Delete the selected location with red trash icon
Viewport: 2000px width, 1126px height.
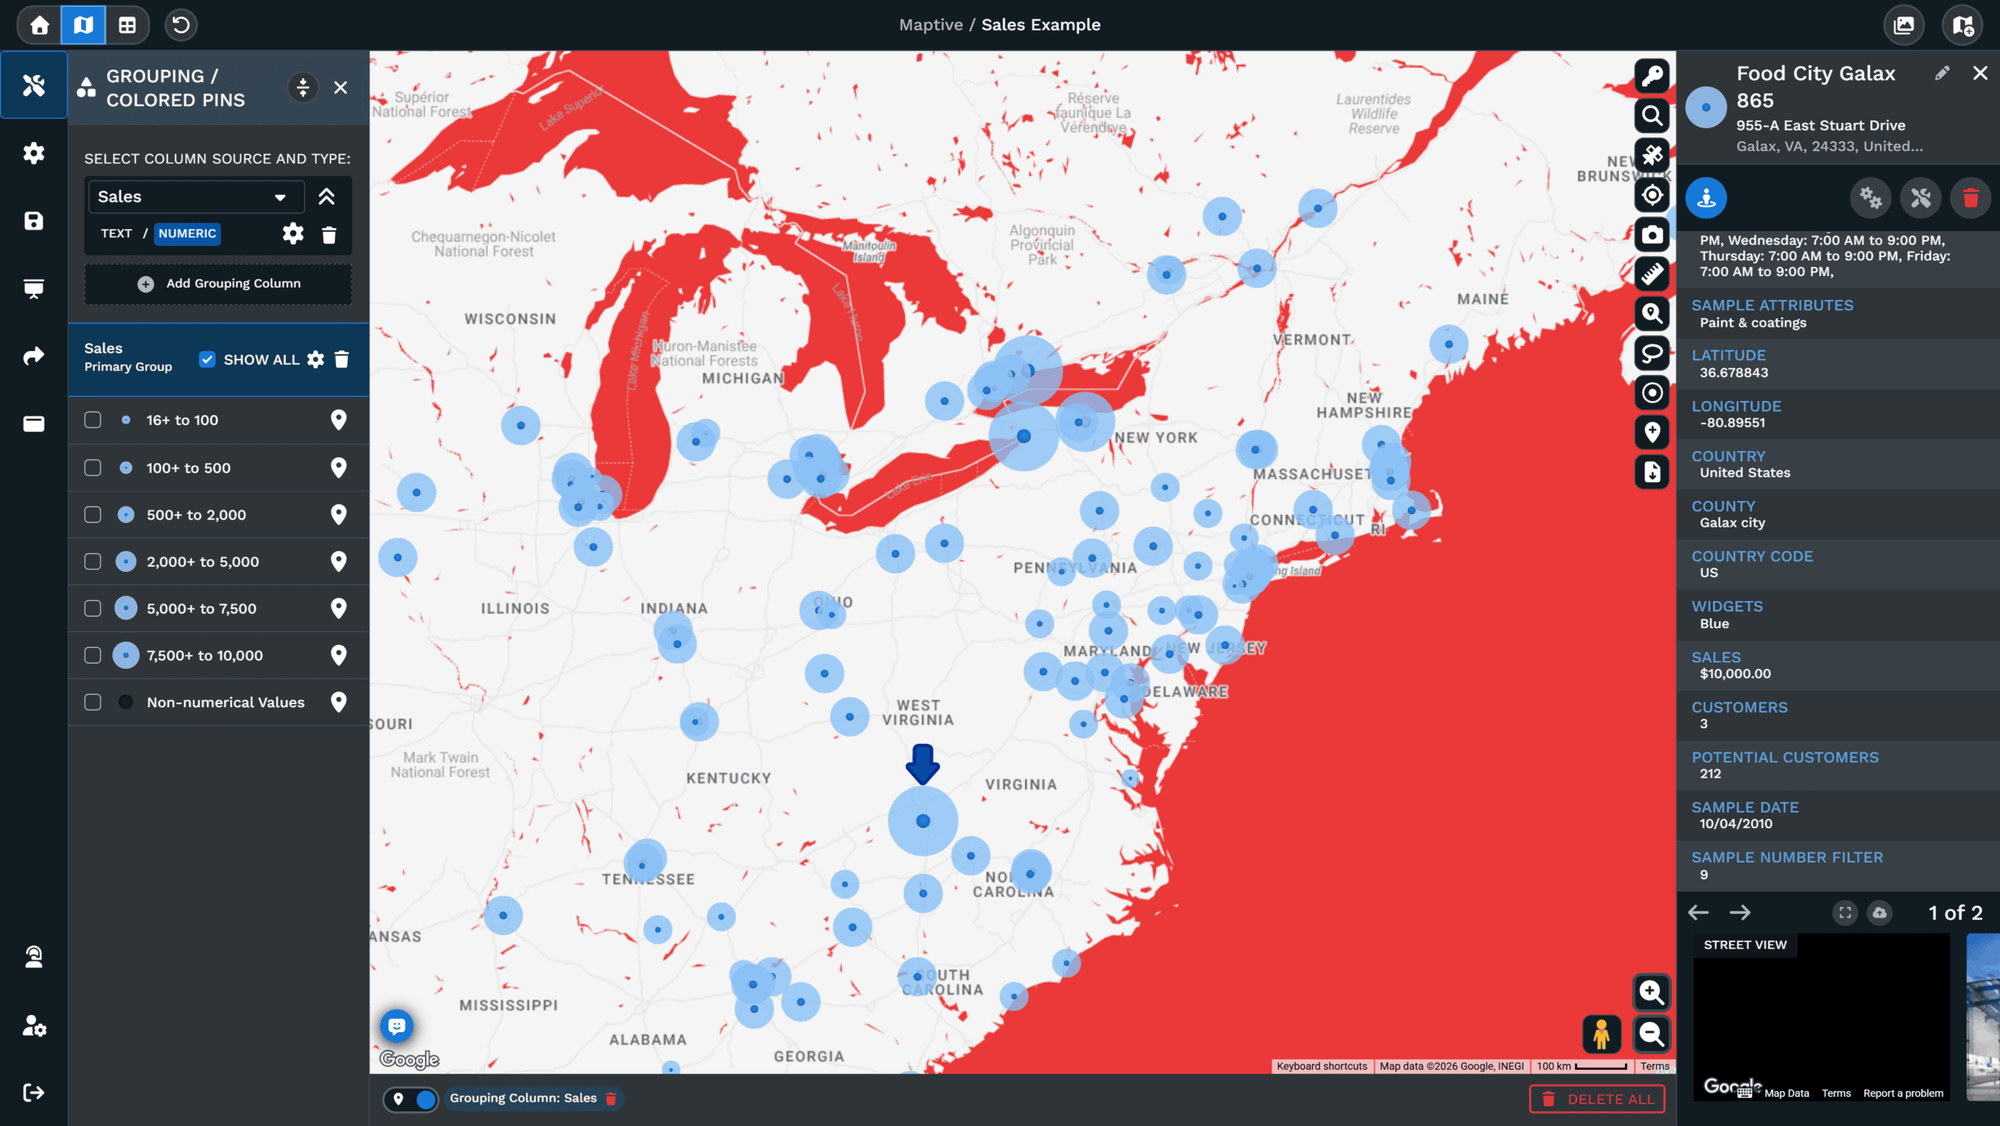click(x=1970, y=198)
